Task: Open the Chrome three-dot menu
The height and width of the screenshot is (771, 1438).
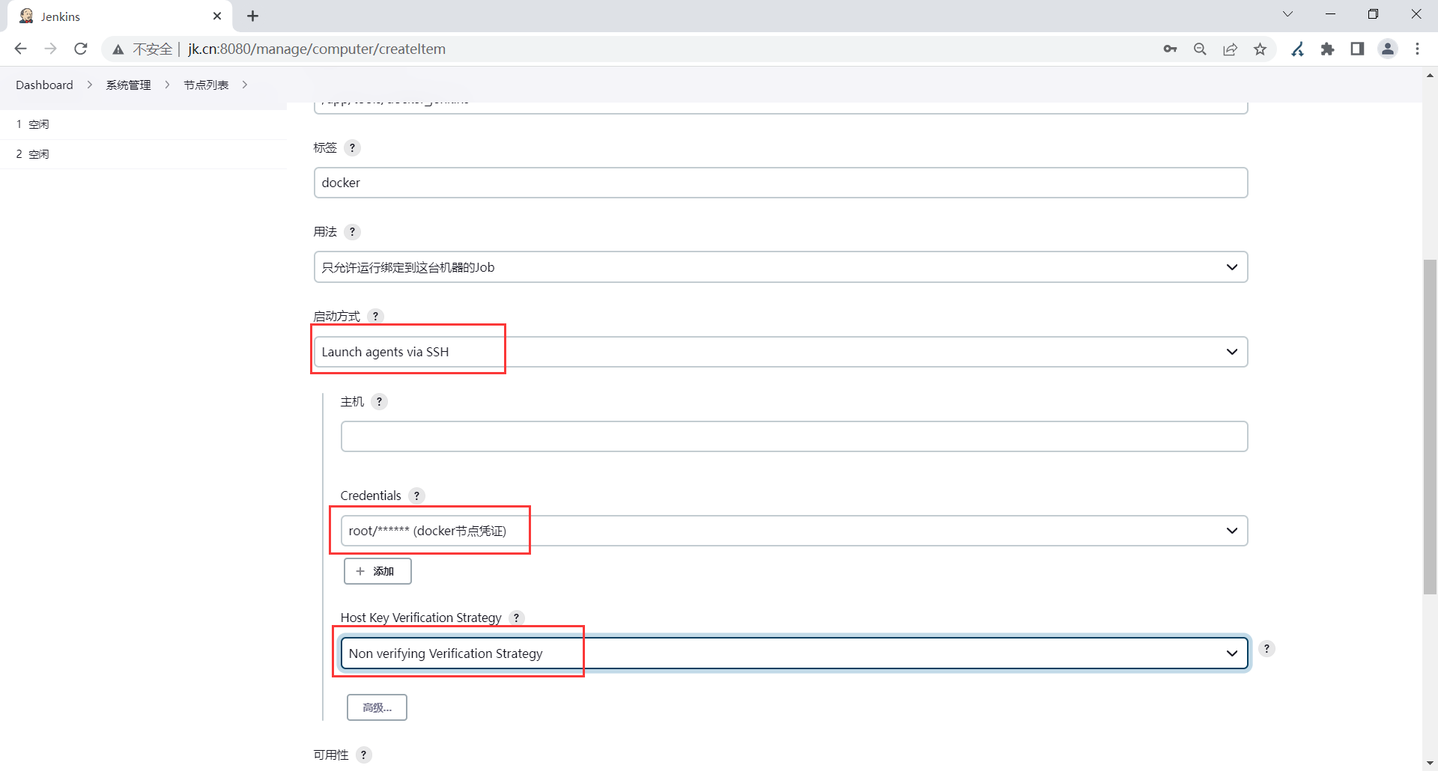Action: click(x=1417, y=49)
